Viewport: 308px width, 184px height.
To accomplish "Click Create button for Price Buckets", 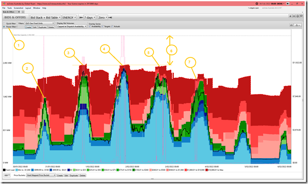I will click(60, 175).
